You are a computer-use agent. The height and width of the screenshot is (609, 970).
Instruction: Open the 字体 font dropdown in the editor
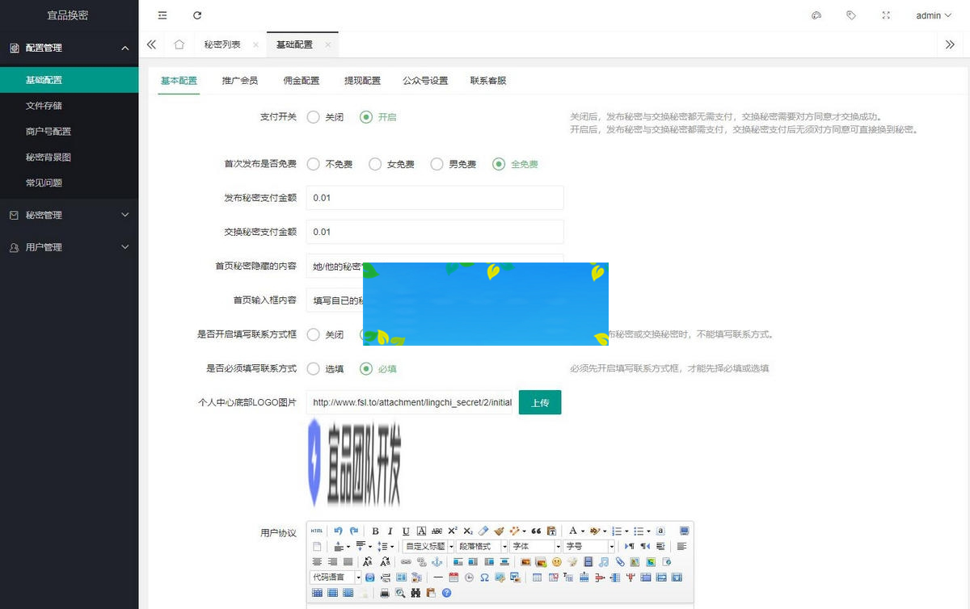[x=533, y=545]
